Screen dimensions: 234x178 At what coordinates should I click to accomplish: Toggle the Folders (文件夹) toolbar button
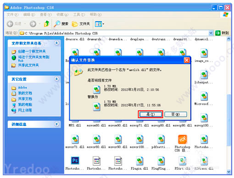tap(81, 24)
